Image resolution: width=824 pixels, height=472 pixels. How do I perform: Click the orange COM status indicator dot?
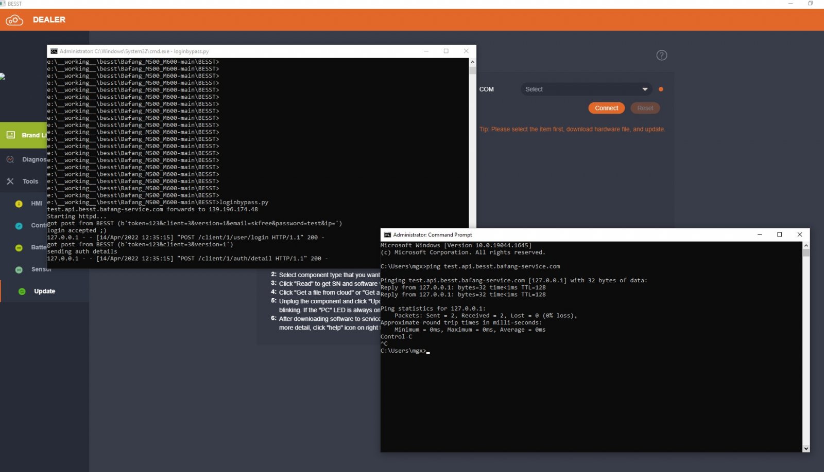pyautogui.click(x=661, y=89)
